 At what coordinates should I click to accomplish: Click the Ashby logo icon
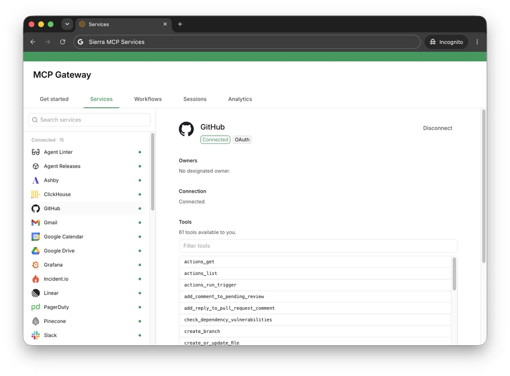pyautogui.click(x=36, y=180)
